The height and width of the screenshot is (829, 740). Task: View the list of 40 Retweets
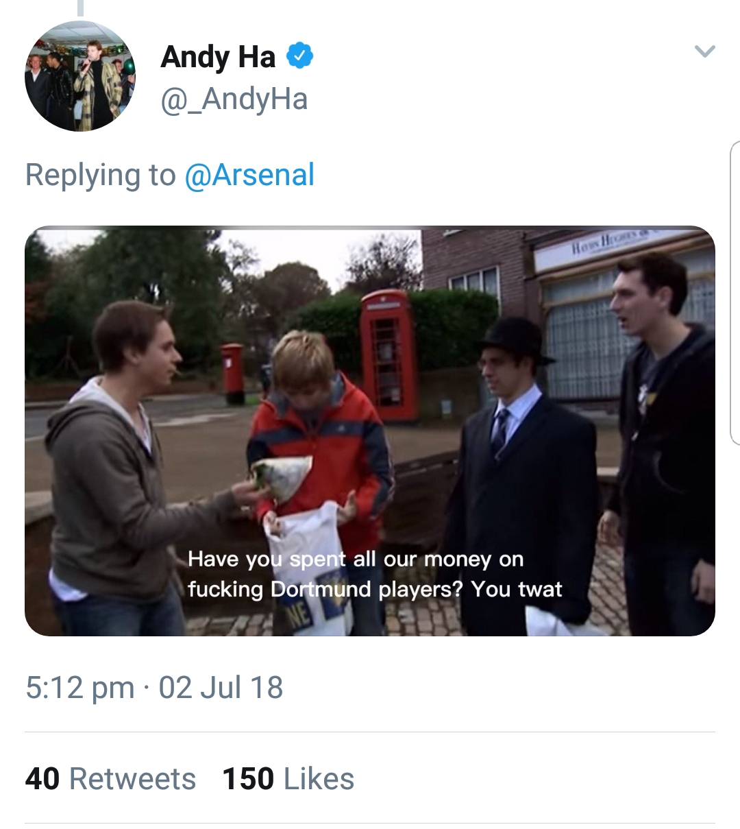[110, 779]
